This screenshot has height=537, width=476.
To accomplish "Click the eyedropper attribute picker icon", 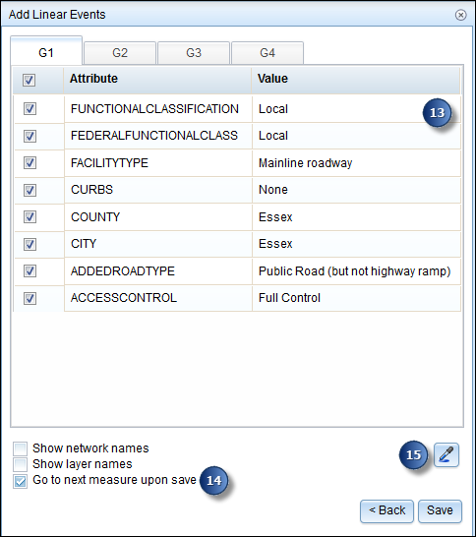I will 446,454.
